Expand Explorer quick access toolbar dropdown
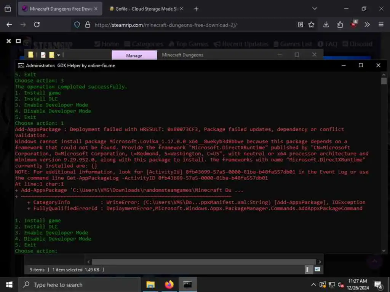The image size is (390, 292). pyautogui.click(x=59, y=55)
